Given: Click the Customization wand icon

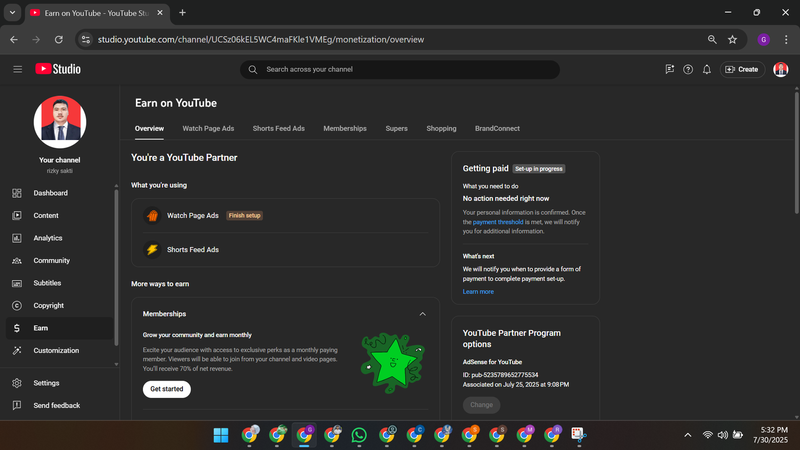Looking at the screenshot, I should pyautogui.click(x=17, y=350).
